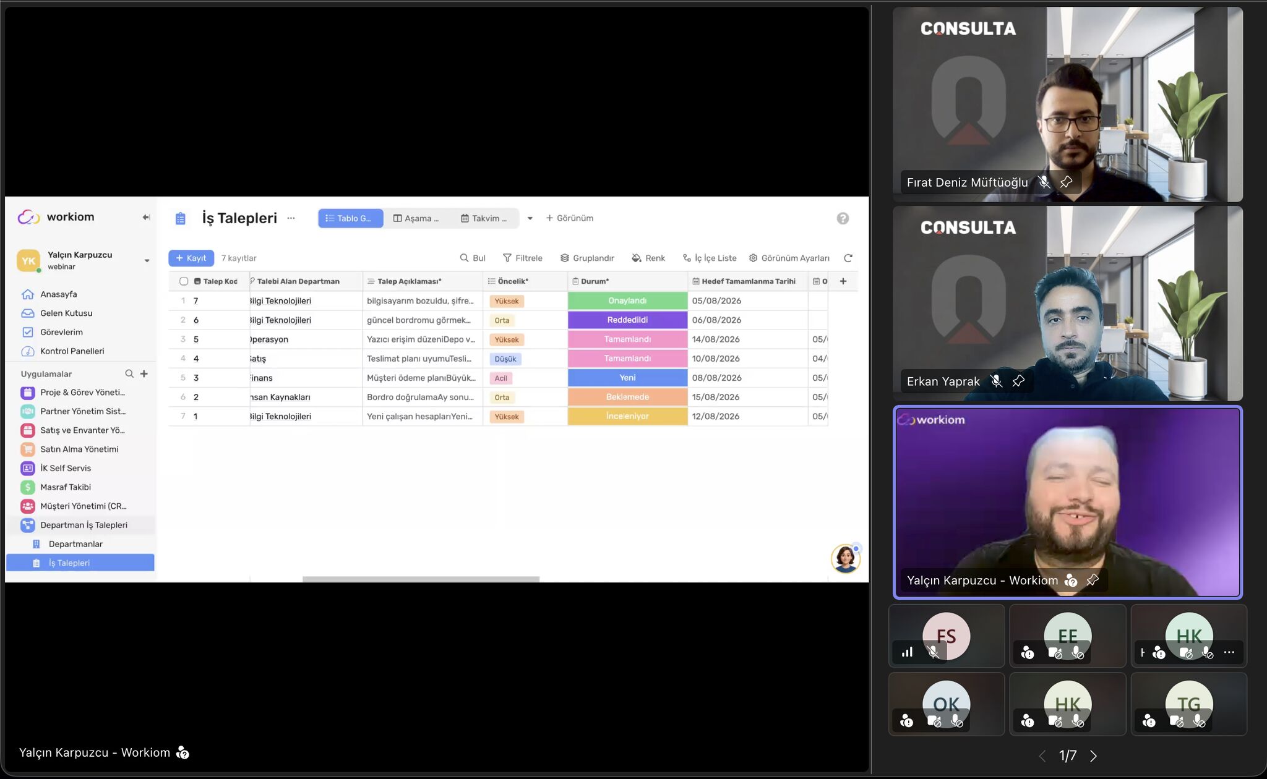Select İş Talepleri in the sidebar tree

[x=80, y=563]
